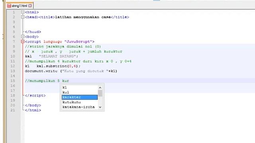
Task: Click autocomplete list scroll down arrow
Action: coord(100,107)
